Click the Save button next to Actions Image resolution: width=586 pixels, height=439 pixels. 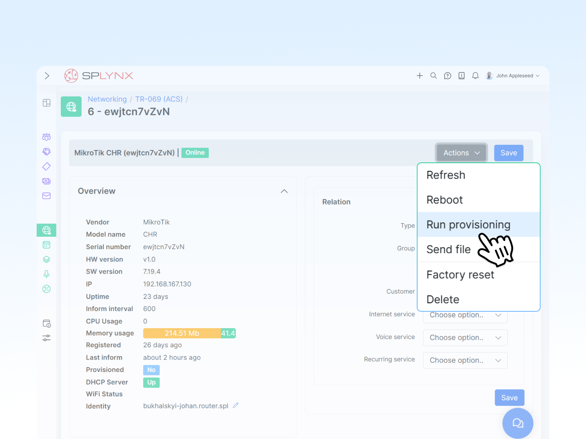tap(509, 153)
